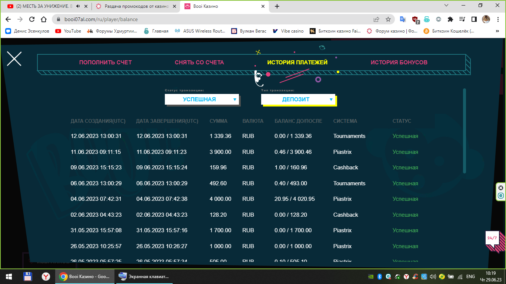
Task: Share this page via address bar icon
Action: pos(376,19)
